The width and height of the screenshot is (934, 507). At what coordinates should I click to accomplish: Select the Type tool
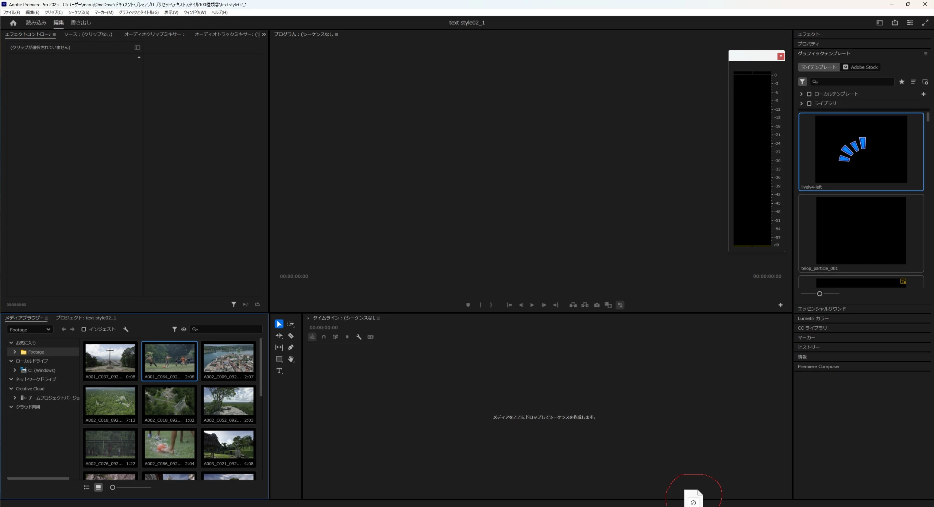click(x=279, y=371)
